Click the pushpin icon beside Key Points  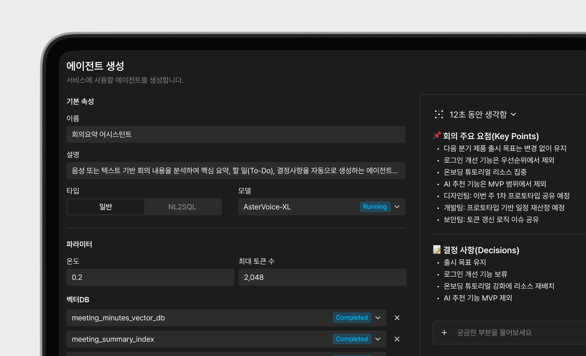(x=437, y=135)
